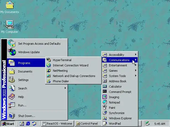Click the NetMeeting icon
The image size is (170, 127).
[49, 71]
